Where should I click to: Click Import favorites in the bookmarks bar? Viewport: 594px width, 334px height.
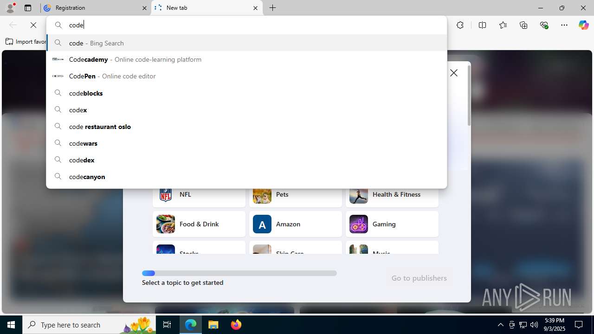[x=26, y=42]
